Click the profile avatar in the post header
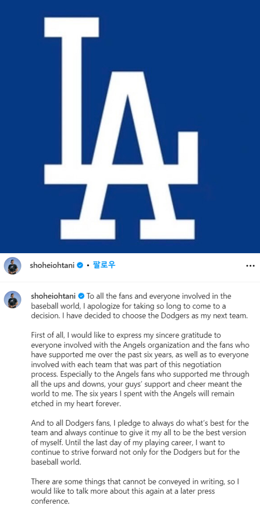 pyautogui.click(x=12, y=266)
